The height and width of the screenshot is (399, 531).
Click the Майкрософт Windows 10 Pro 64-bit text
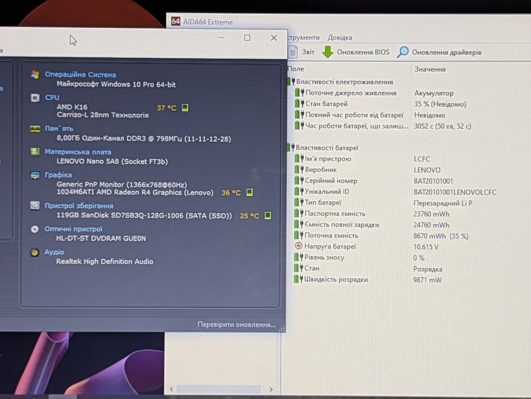[x=116, y=84]
